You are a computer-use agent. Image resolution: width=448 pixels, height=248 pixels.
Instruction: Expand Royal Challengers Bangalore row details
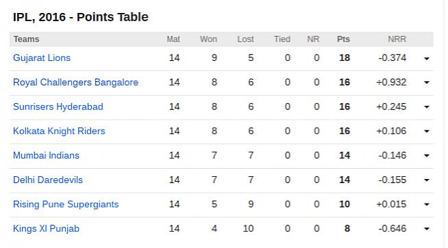click(x=427, y=83)
